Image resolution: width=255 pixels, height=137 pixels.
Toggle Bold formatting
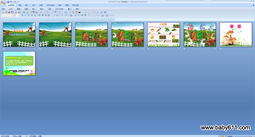[x=23, y=15]
